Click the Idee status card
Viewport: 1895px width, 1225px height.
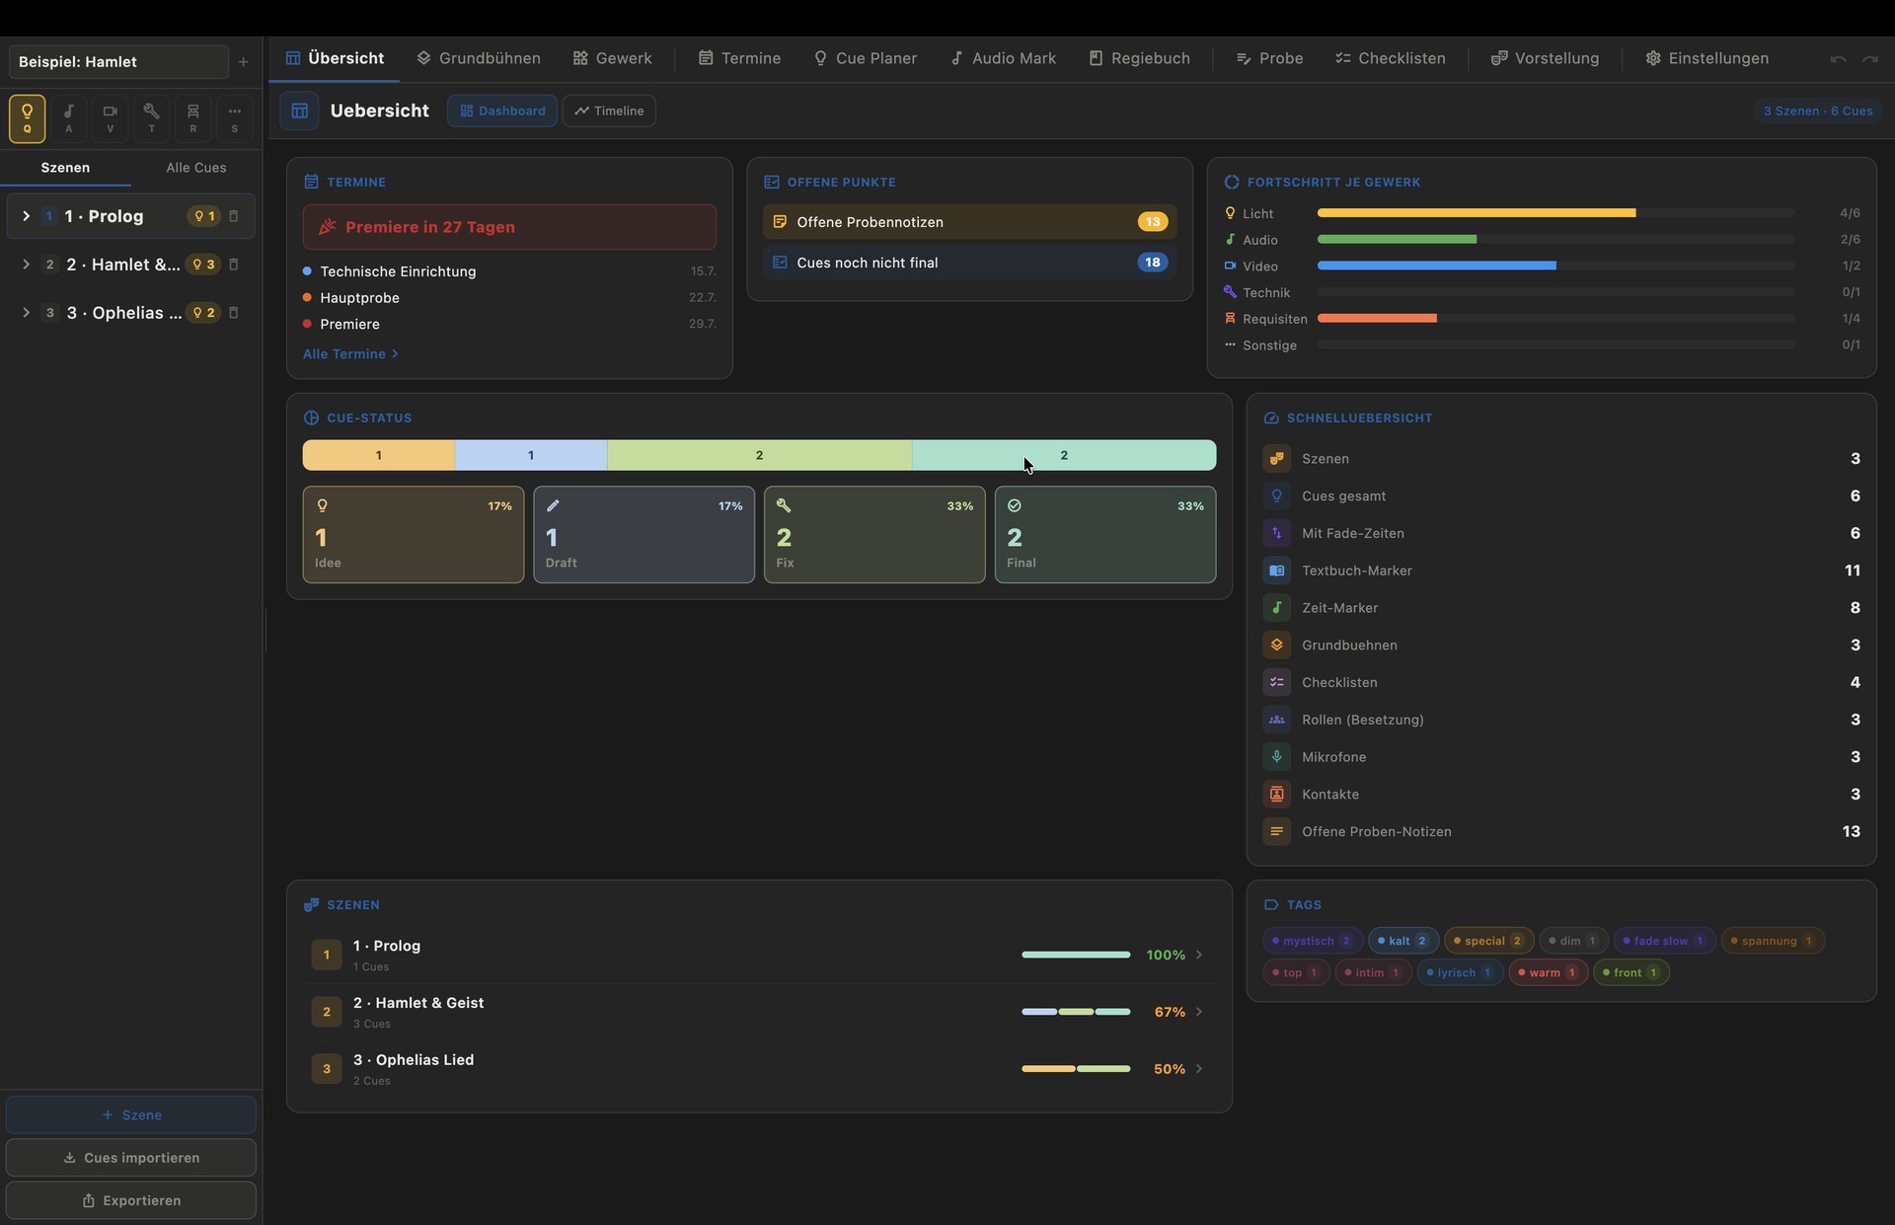pos(414,535)
